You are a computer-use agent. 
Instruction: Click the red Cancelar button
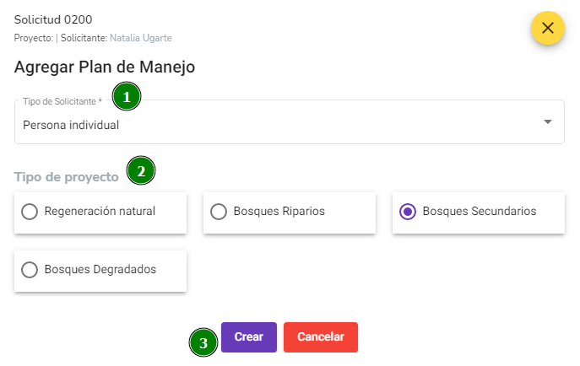click(x=321, y=337)
